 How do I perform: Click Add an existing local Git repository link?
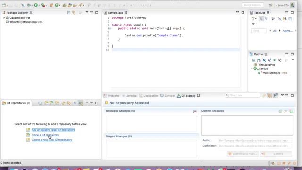(x=53, y=130)
